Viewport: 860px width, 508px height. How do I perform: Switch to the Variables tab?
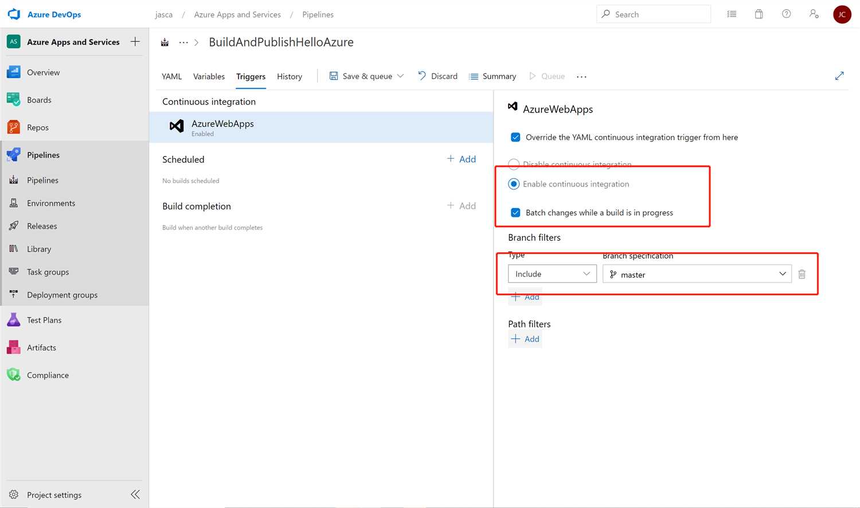click(209, 76)
